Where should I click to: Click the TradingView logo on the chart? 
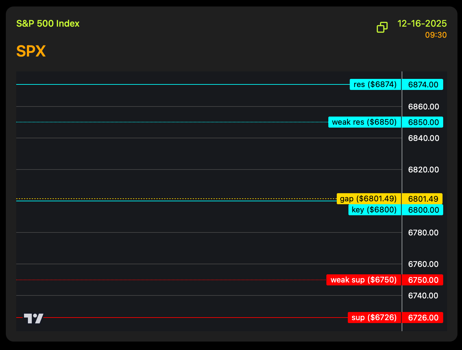pyautogui.click(x=33, y=319)
